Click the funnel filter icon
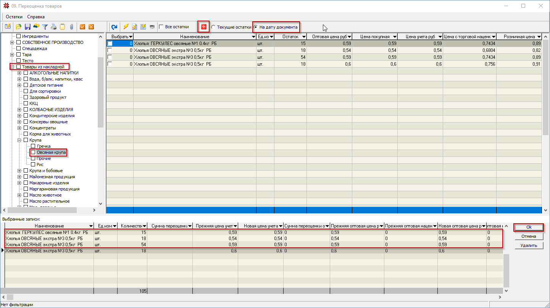Screen dimensions: 550x308 point(45,27)
